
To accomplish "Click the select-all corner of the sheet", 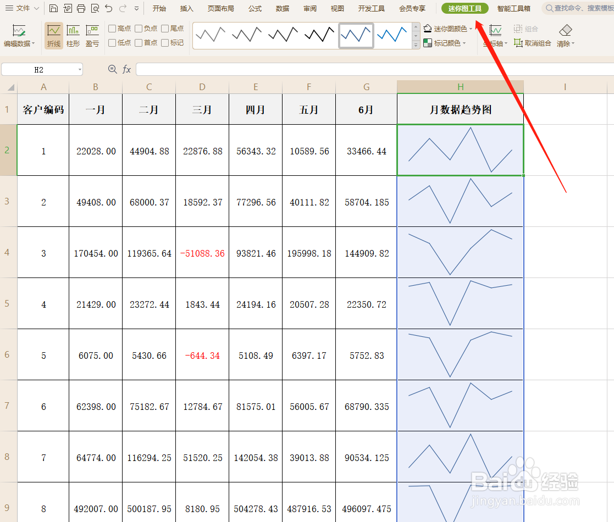I will (x=10, y=87).
